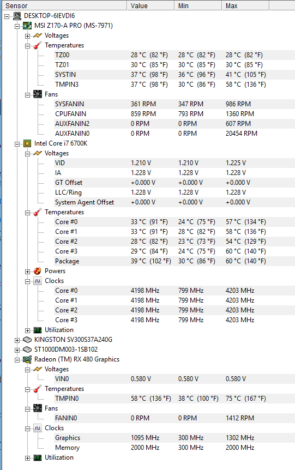The height and width of the screenshot is (470, 295).
Task: Click the Intel Core i7 6700K CPU icon
Action: pyautogui.click(x=27, y=143)
